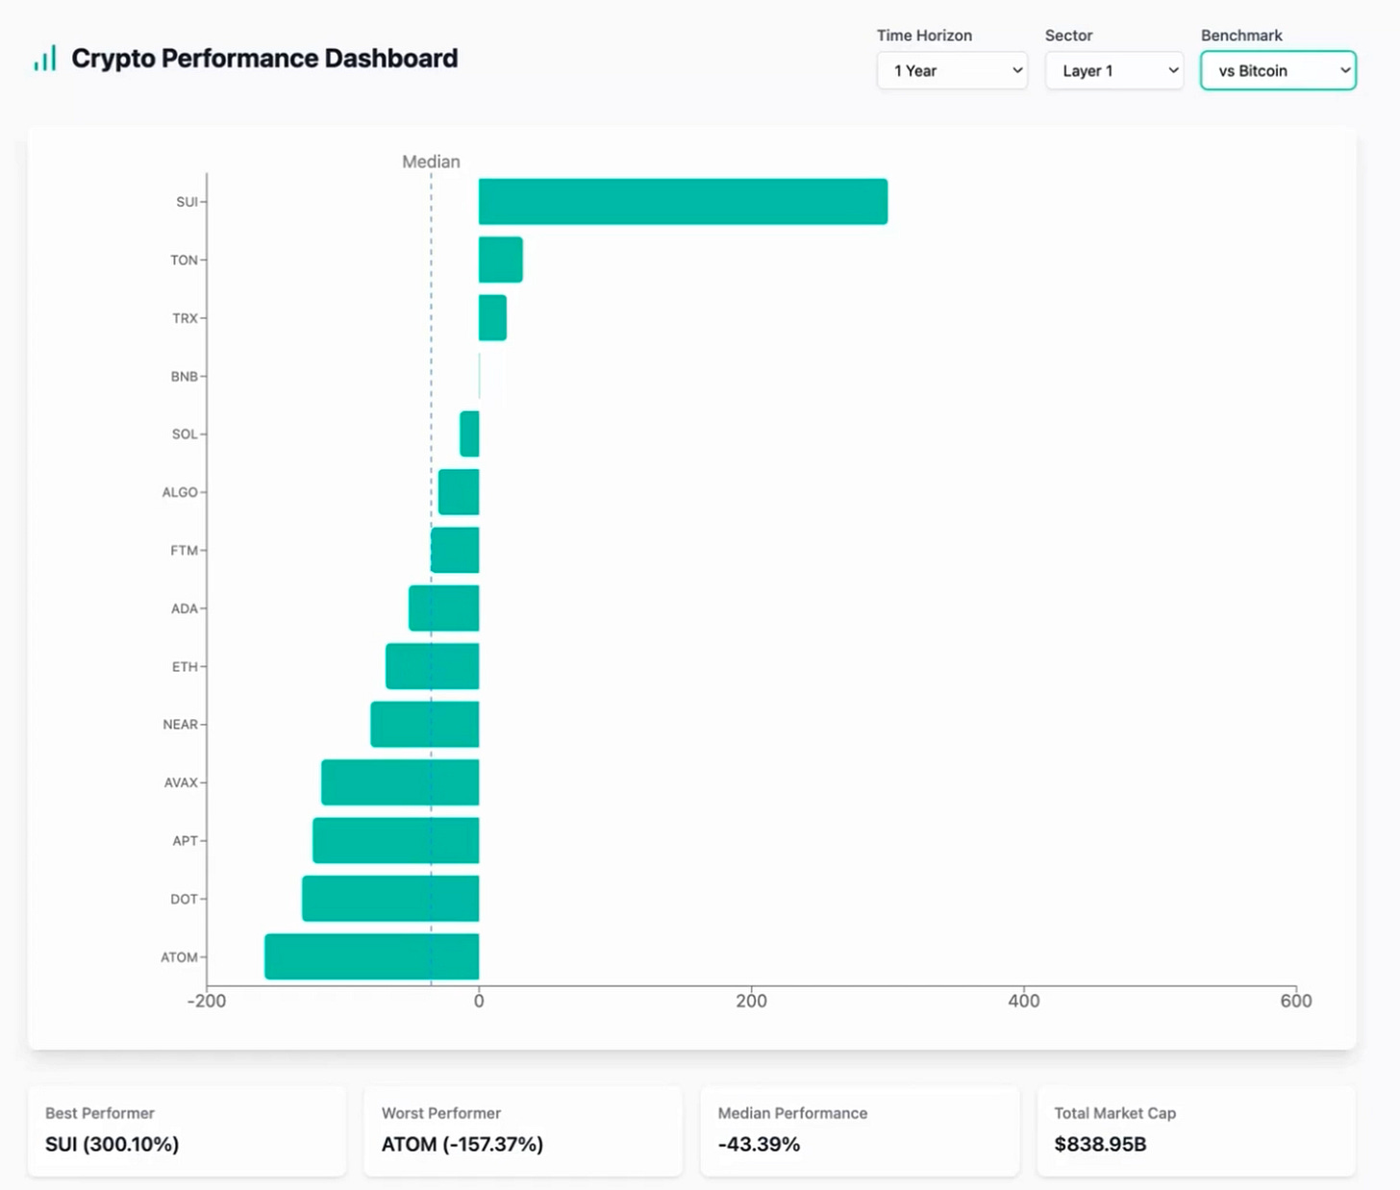Click the Benchmark field label
Image resolution: width=1400 pixels, height=1190 pixels.
click(x=1241, y=36)
